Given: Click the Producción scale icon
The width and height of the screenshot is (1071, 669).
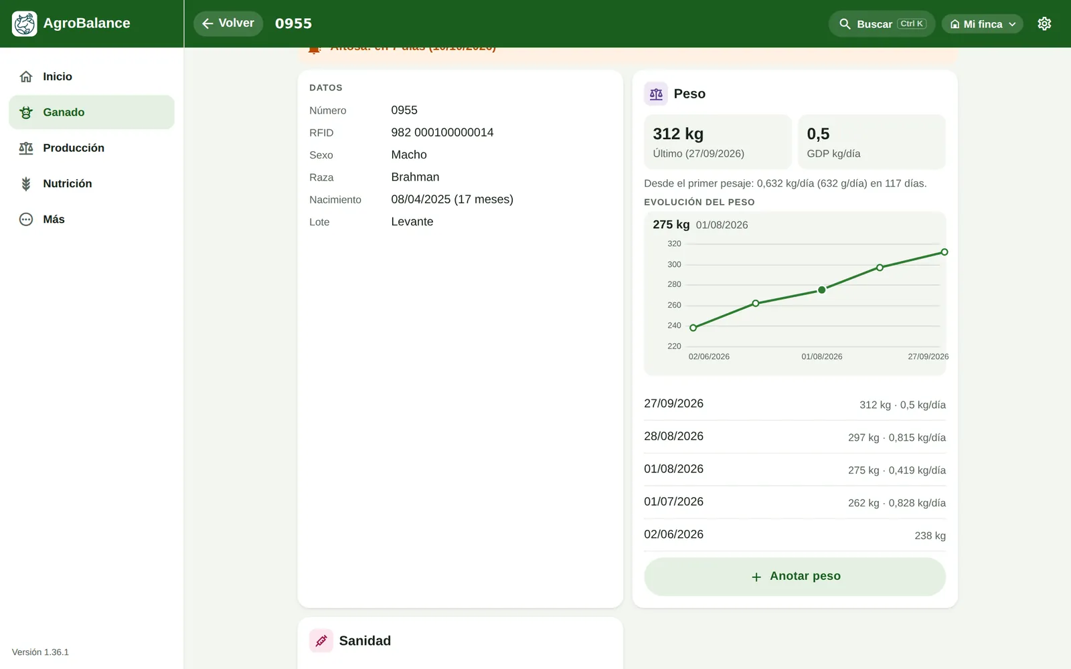Looking at the screenshot, I should pyautogui.click(x=26, y=148).
